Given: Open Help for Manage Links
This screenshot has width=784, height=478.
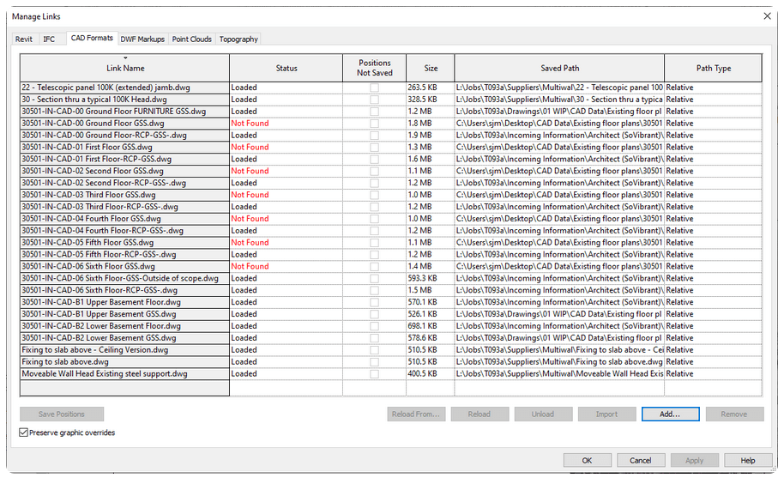Looking at the screenshot, I should coord(747,460).
